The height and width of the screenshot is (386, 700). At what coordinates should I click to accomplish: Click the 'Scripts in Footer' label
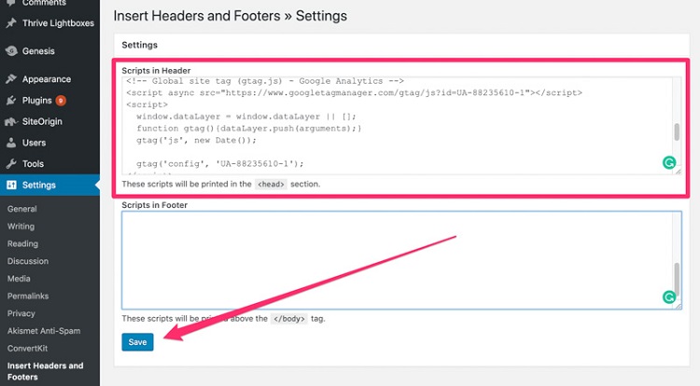point(154,205)
